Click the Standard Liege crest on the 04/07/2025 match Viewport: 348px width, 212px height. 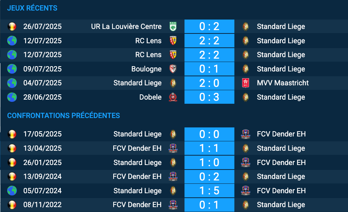point(173,83)
